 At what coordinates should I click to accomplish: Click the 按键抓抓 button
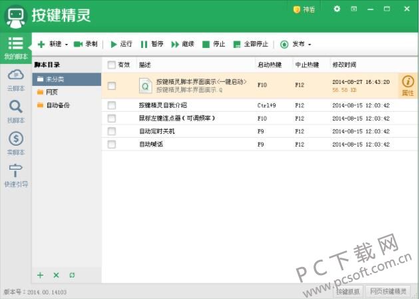coord(348,291)
